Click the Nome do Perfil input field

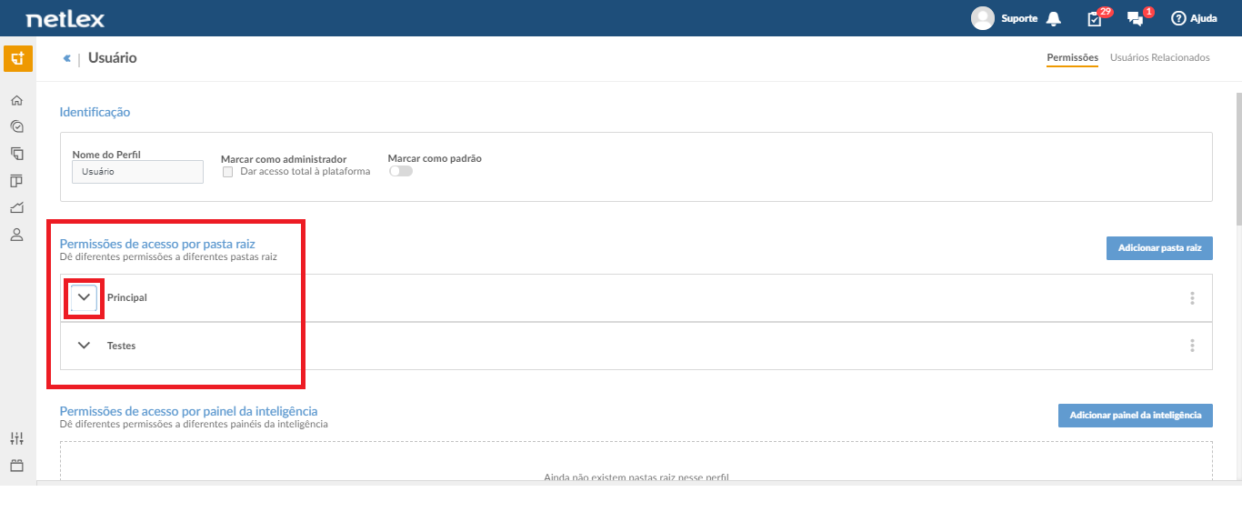pyautogui.click(x=138, y=172)
